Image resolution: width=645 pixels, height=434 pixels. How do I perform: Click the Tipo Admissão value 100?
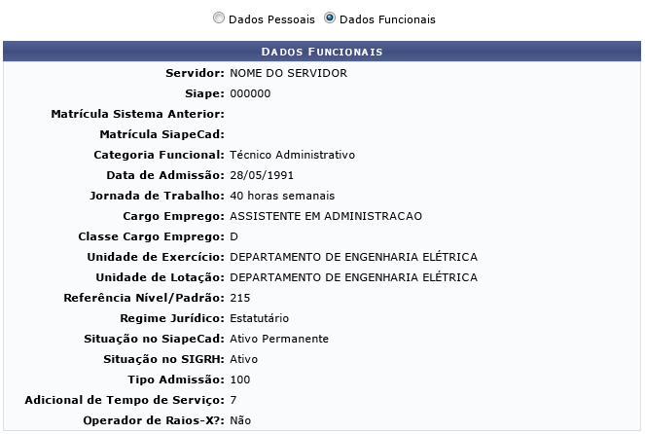[239, 380]
